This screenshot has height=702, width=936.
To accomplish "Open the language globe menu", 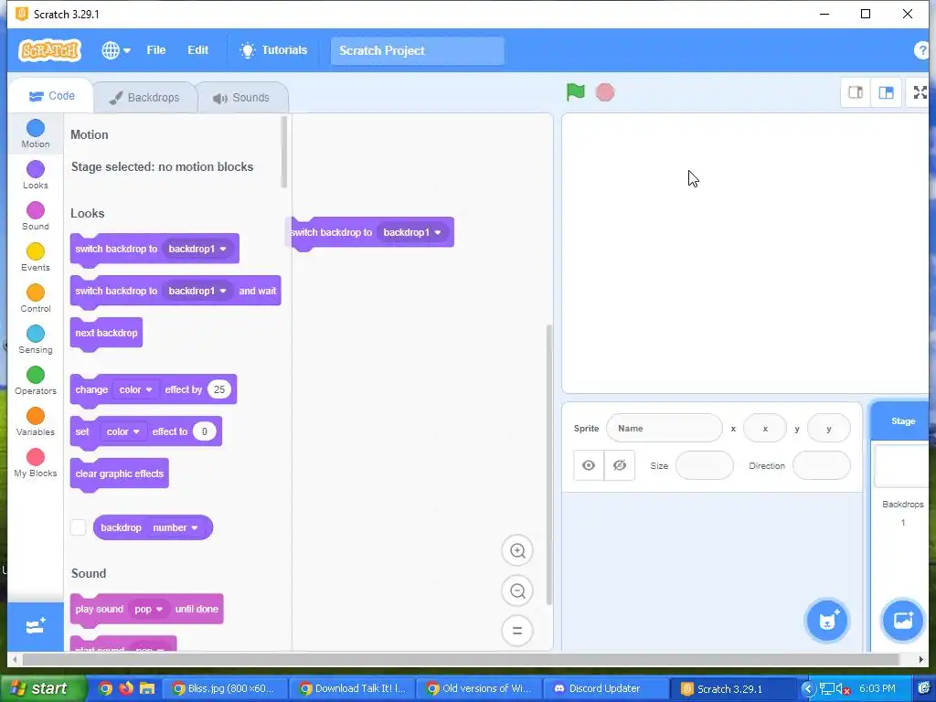I will [116, 50].
